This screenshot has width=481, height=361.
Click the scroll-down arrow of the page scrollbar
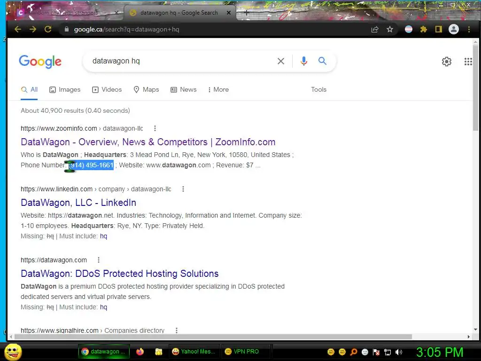coord(475,330)
